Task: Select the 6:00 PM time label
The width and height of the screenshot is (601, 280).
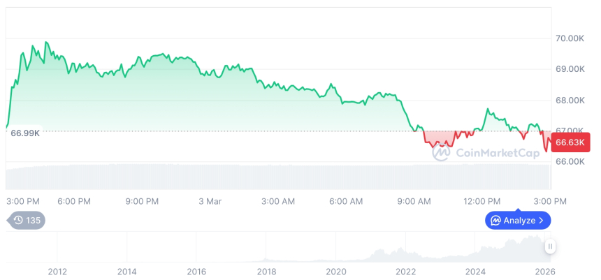Action: (74, 201)
